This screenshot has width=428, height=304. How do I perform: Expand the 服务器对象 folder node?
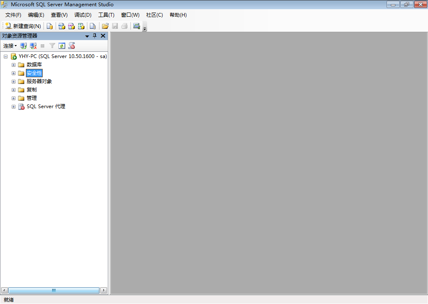point(13,81)
